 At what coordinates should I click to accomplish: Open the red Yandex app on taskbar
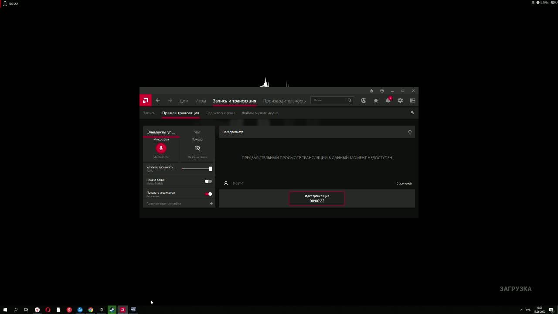69,310
